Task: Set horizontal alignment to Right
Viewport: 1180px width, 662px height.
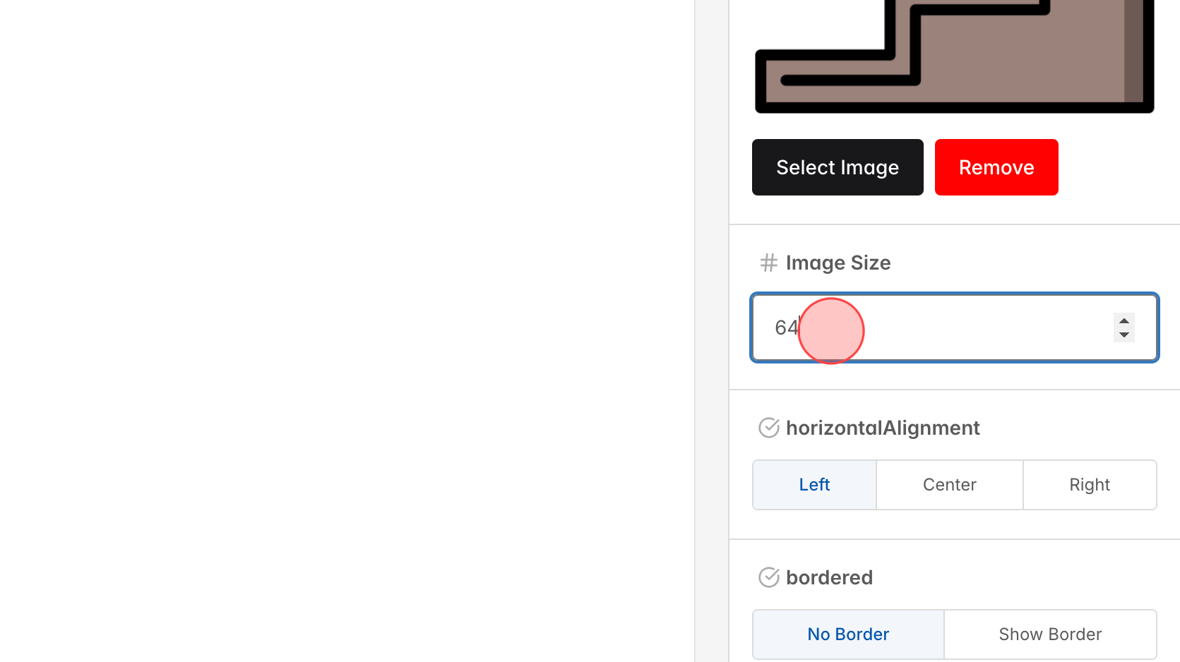Action: [x=1090, y=485]
